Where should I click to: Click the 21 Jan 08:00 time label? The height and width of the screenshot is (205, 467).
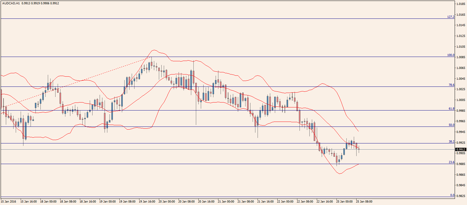pyautogui.click(x=246, y=202)
